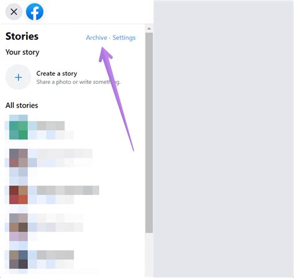Click the gray scrollbar thumb in stories list

(x=149, y=133)
